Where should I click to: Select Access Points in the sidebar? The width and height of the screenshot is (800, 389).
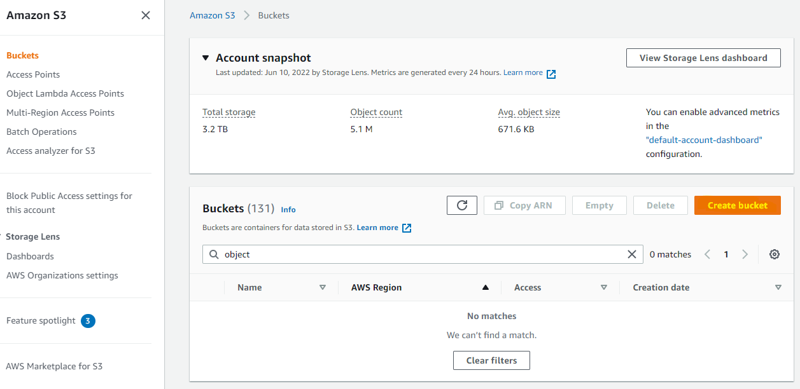coord(32,74)
